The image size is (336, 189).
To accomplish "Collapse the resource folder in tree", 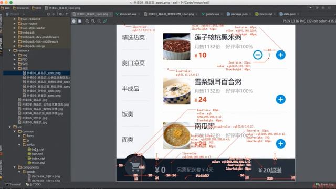I will coord(9,50).
